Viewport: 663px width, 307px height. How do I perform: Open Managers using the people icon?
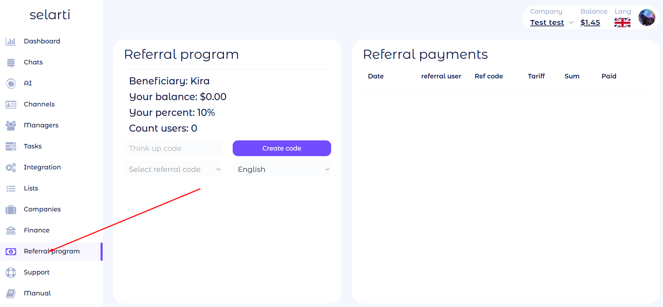[x=11, y=125]
